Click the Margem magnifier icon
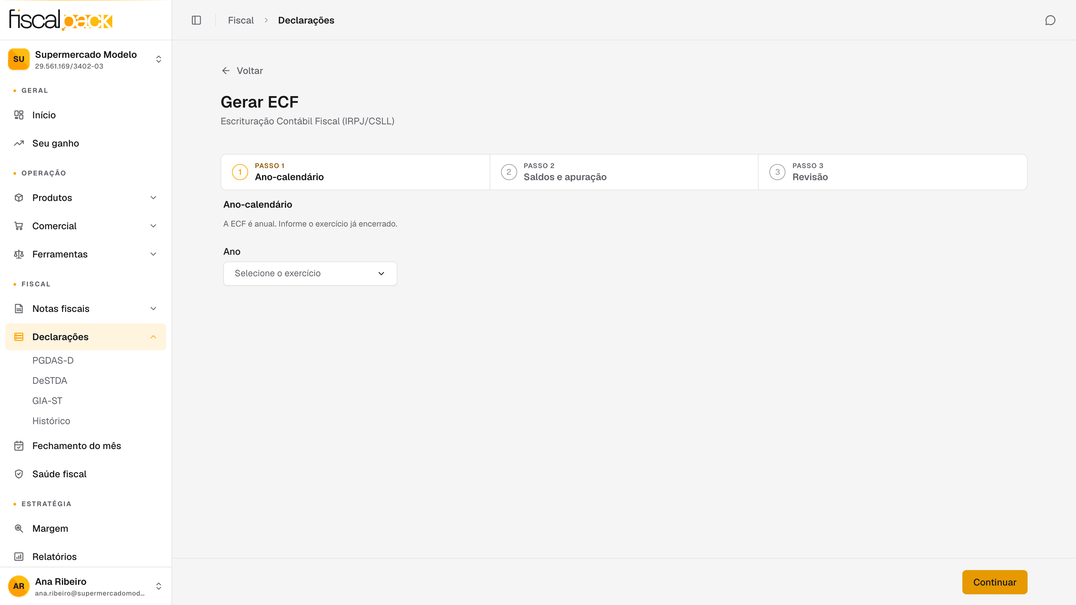 tap(19, 528)
